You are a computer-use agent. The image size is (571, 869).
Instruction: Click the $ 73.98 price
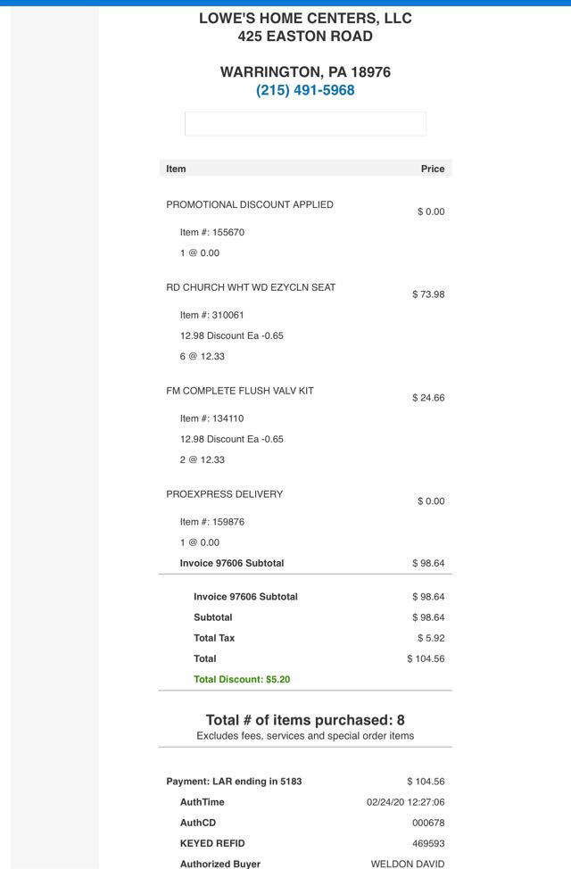[x=428, y=294]
